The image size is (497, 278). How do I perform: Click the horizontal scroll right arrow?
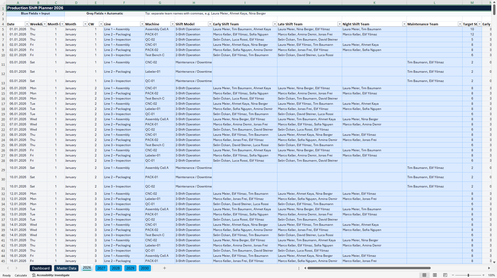pyautogui.click(x=489, y=268)
